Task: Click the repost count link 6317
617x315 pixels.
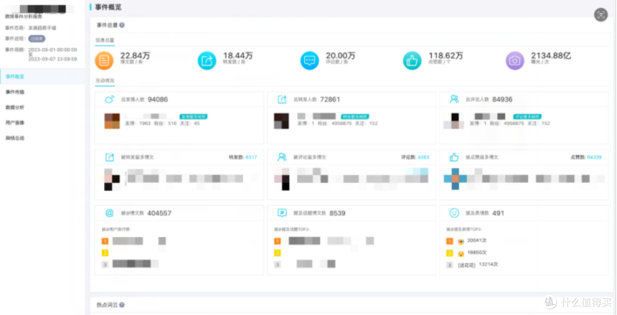Action: coord(251,157)
